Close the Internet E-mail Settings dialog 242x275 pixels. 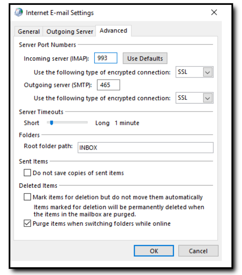click(x=214, y=12)
